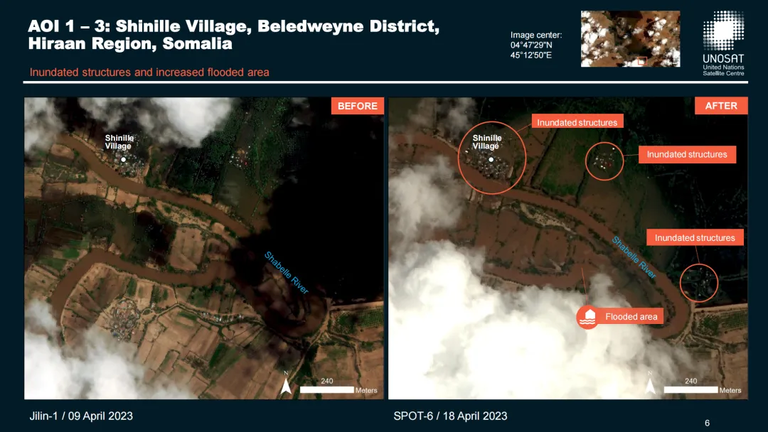Click the 'UNOSAT' wordmark text
Screen dimensions: 768x432
tap(723, 58)
